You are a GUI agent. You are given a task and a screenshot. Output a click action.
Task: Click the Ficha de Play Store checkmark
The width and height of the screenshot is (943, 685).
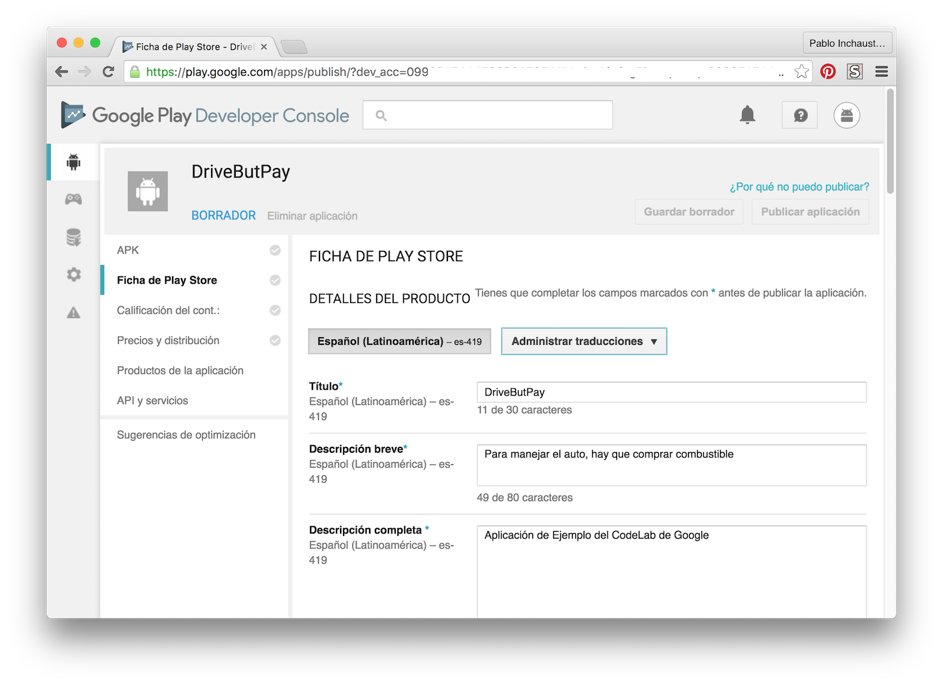click(x=275, y=280)
